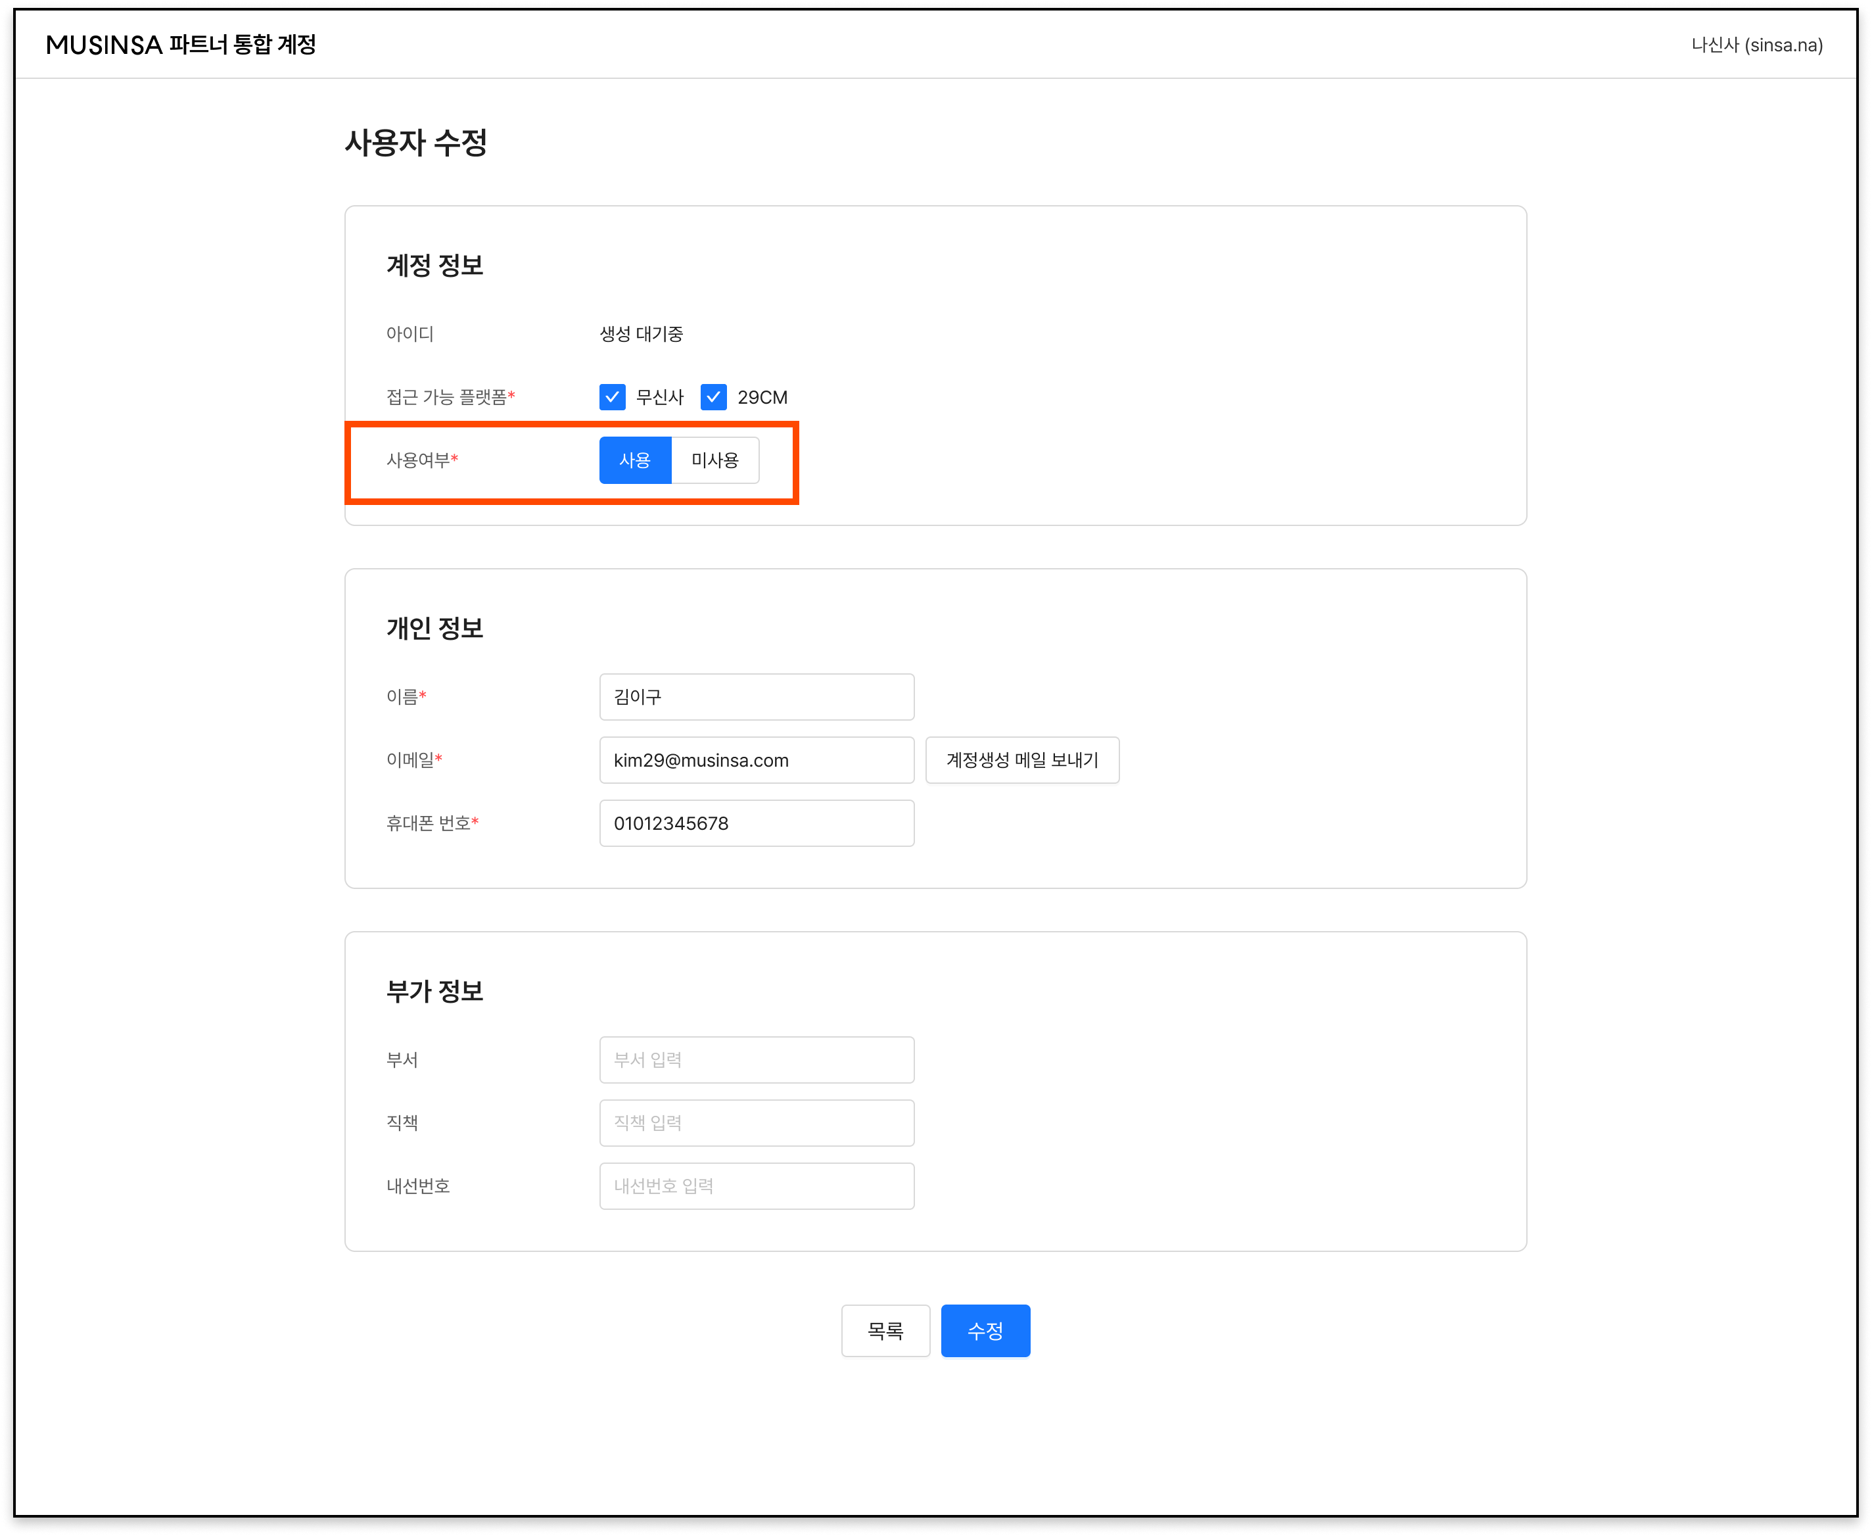The width and height of the screenshot is (1872, 1536).
Task: Select the 사용 status option
Action: click(635, 460)
